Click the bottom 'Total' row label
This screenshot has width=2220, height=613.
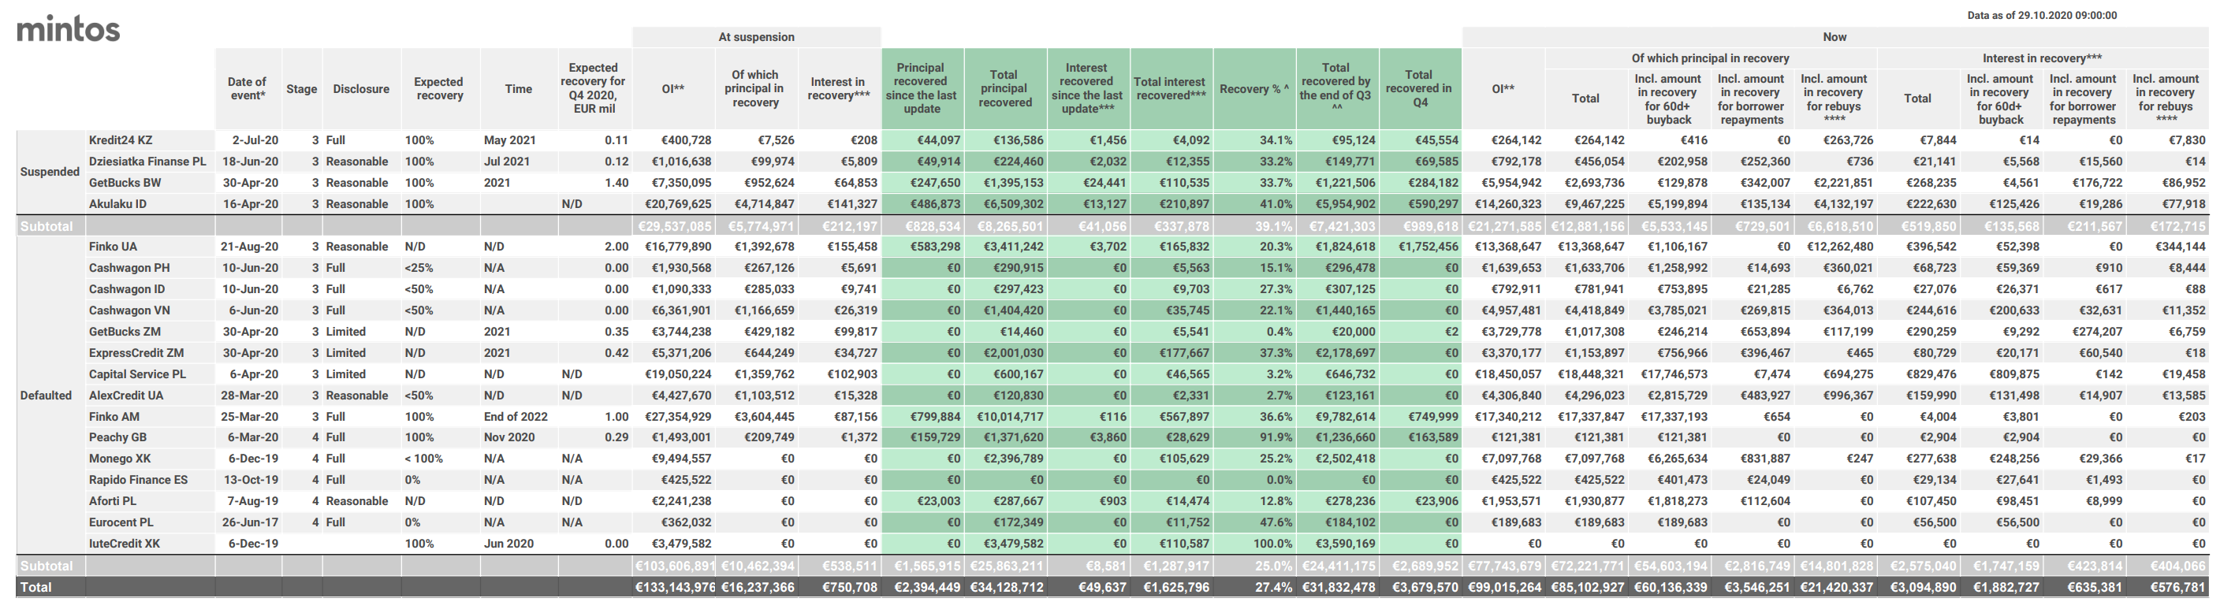pyautogui.click(x=36, y=587)
